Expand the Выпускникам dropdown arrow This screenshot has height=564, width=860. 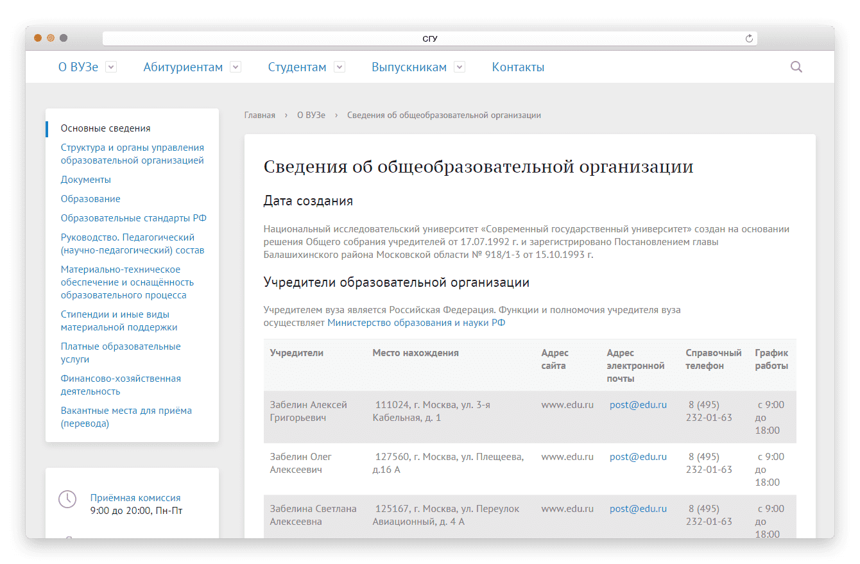point(460,67)
